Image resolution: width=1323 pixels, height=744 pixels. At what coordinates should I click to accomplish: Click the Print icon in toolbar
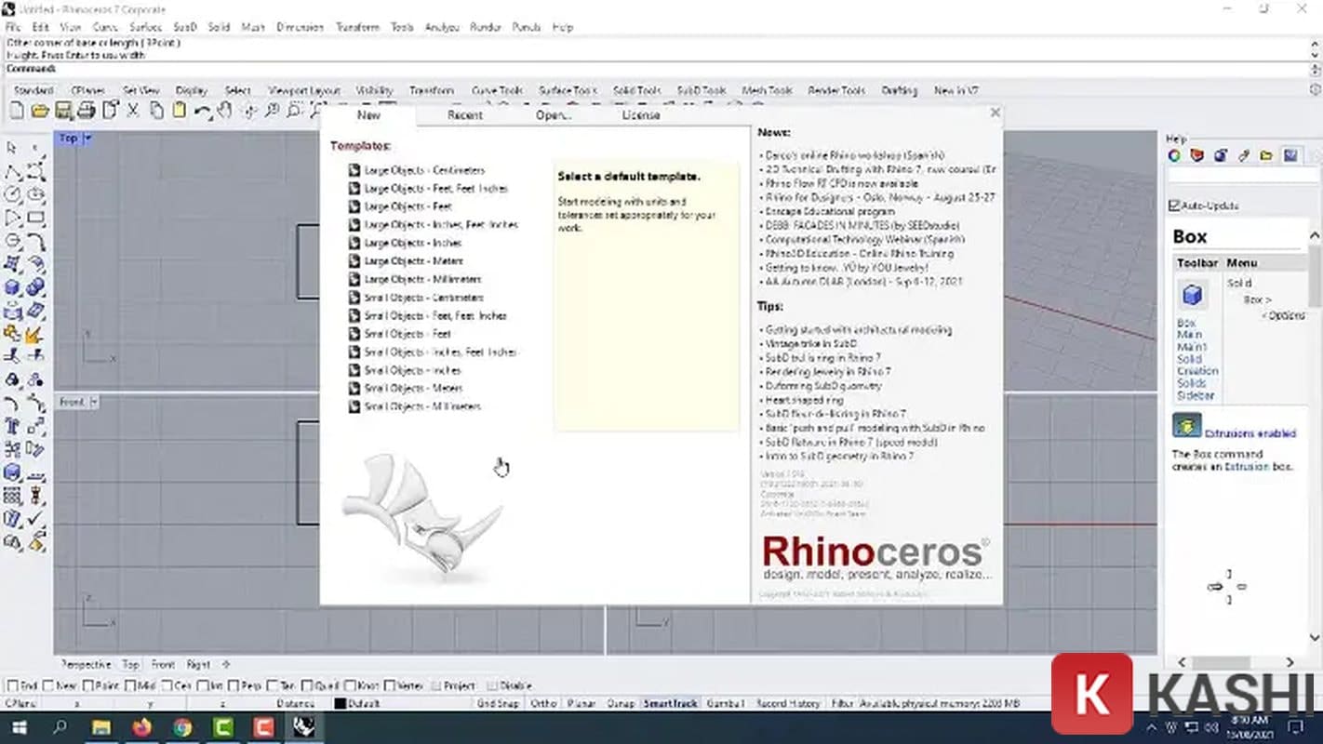87,111
